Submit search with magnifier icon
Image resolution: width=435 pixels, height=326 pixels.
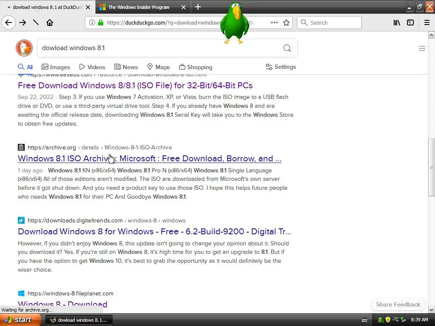click(x=287, y=48)
